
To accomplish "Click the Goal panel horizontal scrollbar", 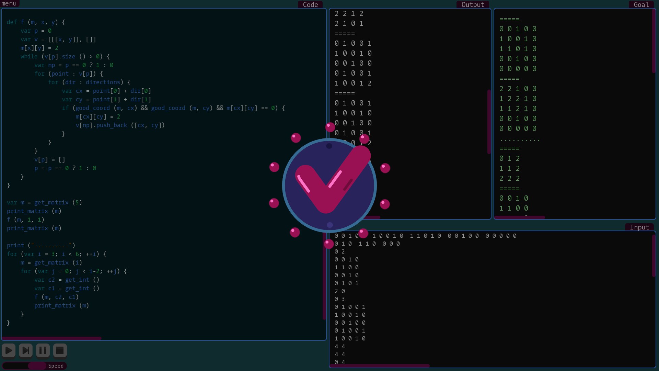I will 519,217.
